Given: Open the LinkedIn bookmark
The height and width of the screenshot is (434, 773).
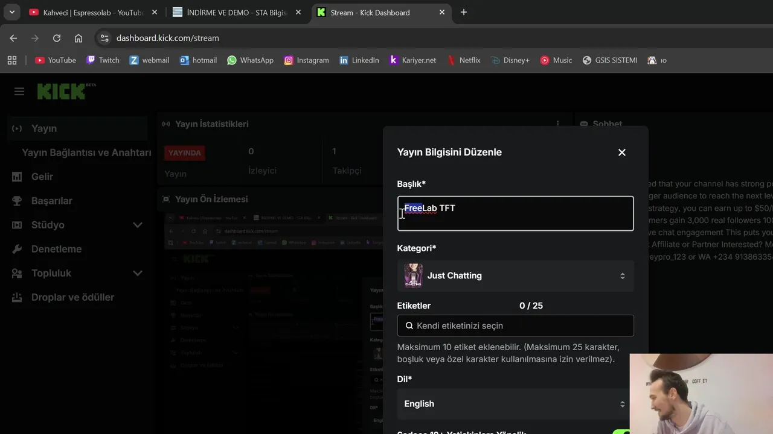Looking at the screenshot, I should [359, 60].
